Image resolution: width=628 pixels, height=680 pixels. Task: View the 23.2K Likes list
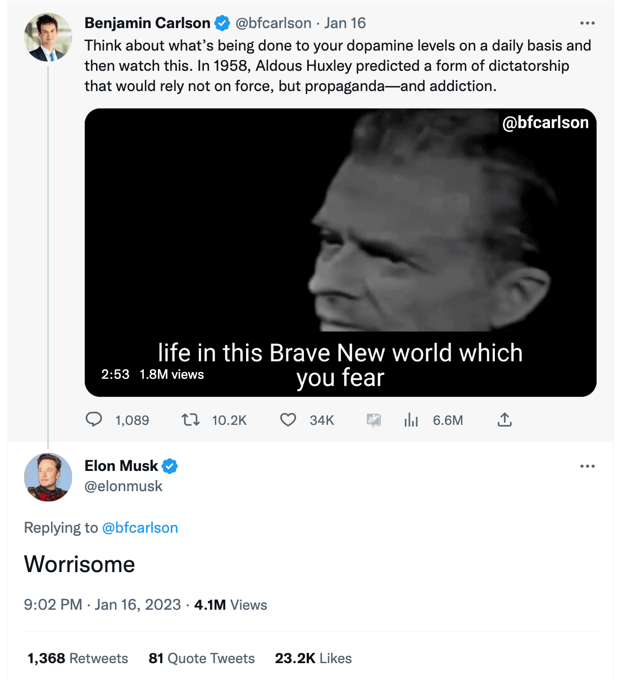[x=313, y=658]
